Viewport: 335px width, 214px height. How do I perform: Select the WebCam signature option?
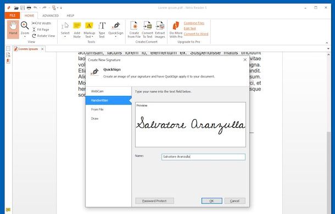click(109, 91)
